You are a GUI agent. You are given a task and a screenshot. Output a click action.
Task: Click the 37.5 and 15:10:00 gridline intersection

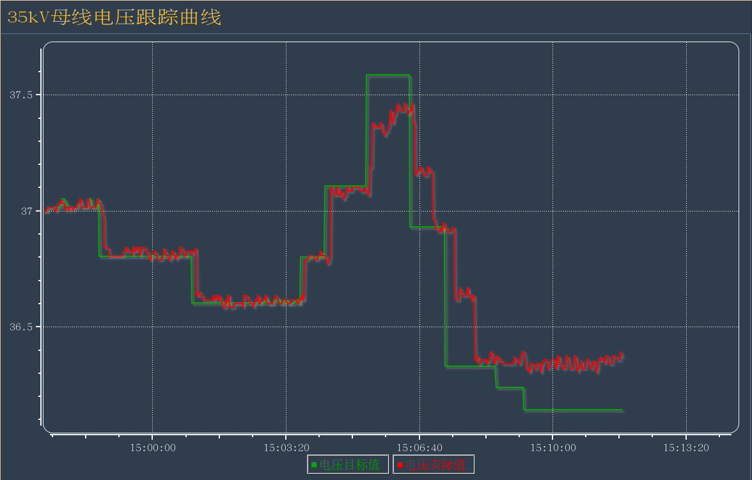click(553, 95)
